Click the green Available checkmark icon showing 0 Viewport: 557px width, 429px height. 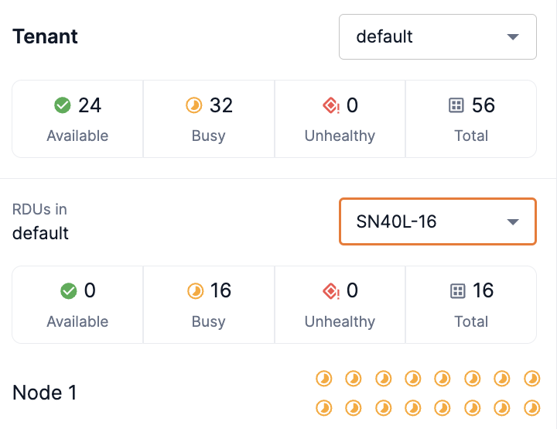pyautogui.click(x=69, y=290)
